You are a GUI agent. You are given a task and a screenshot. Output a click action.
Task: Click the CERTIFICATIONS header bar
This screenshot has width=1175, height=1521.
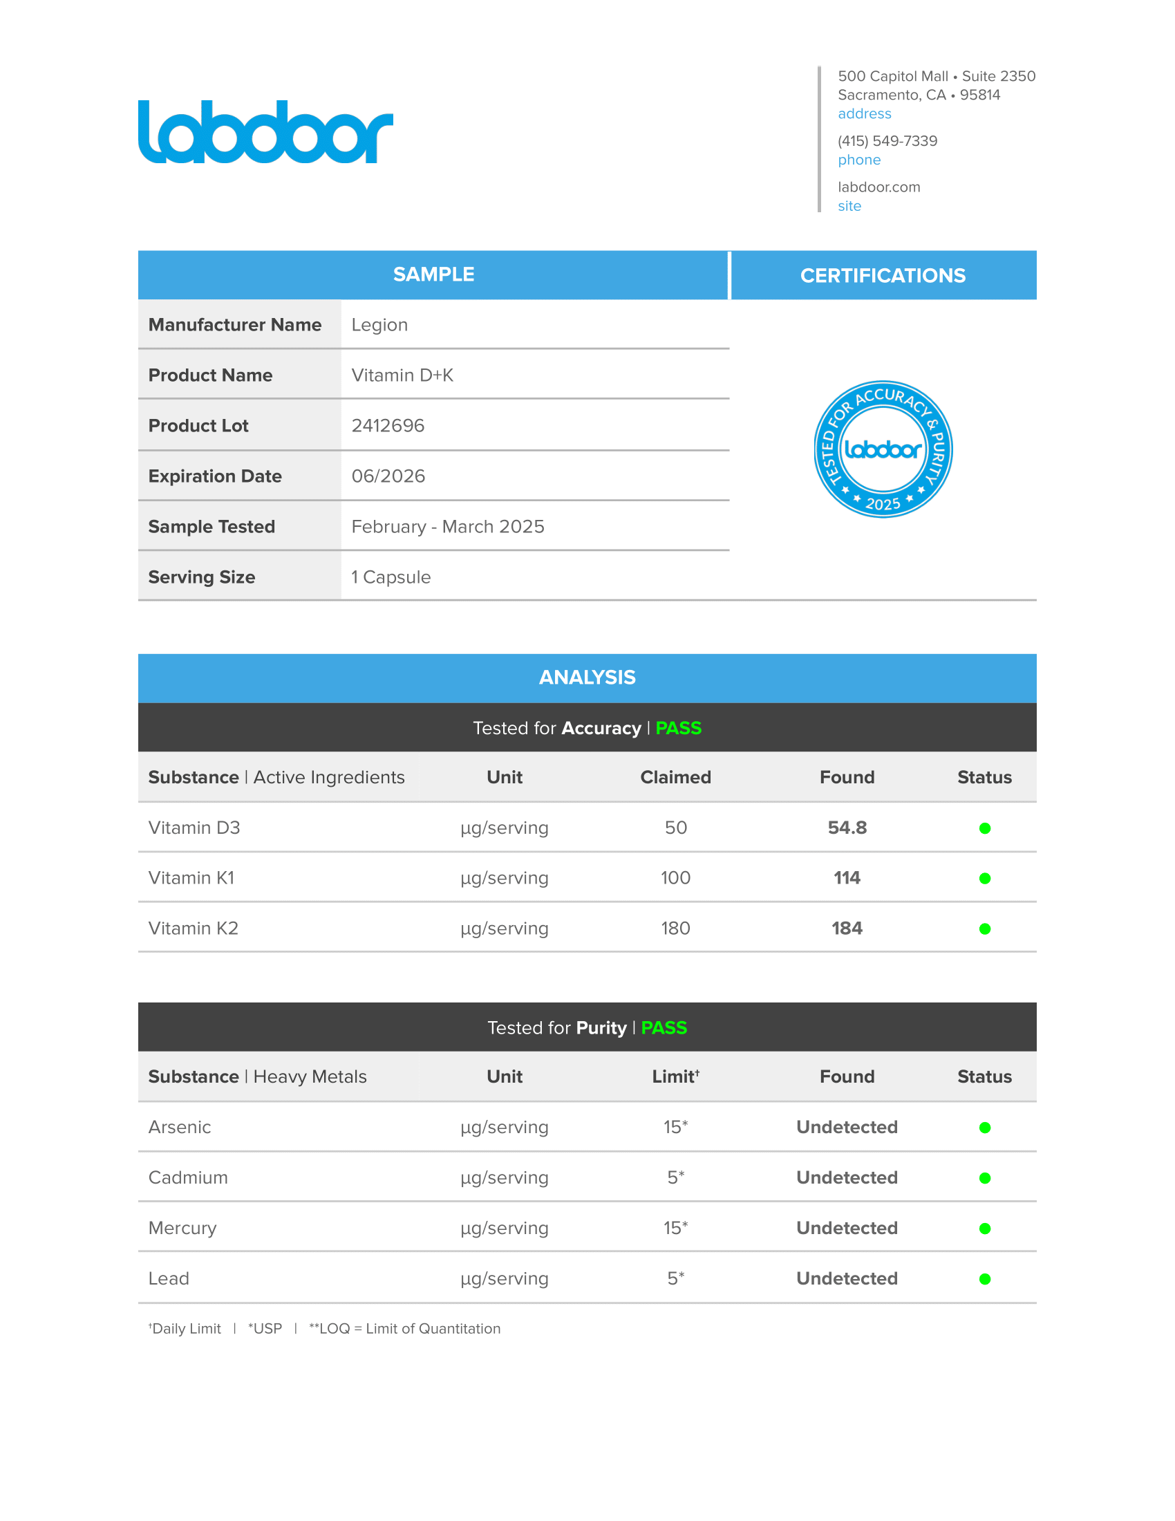pos(883,276)
